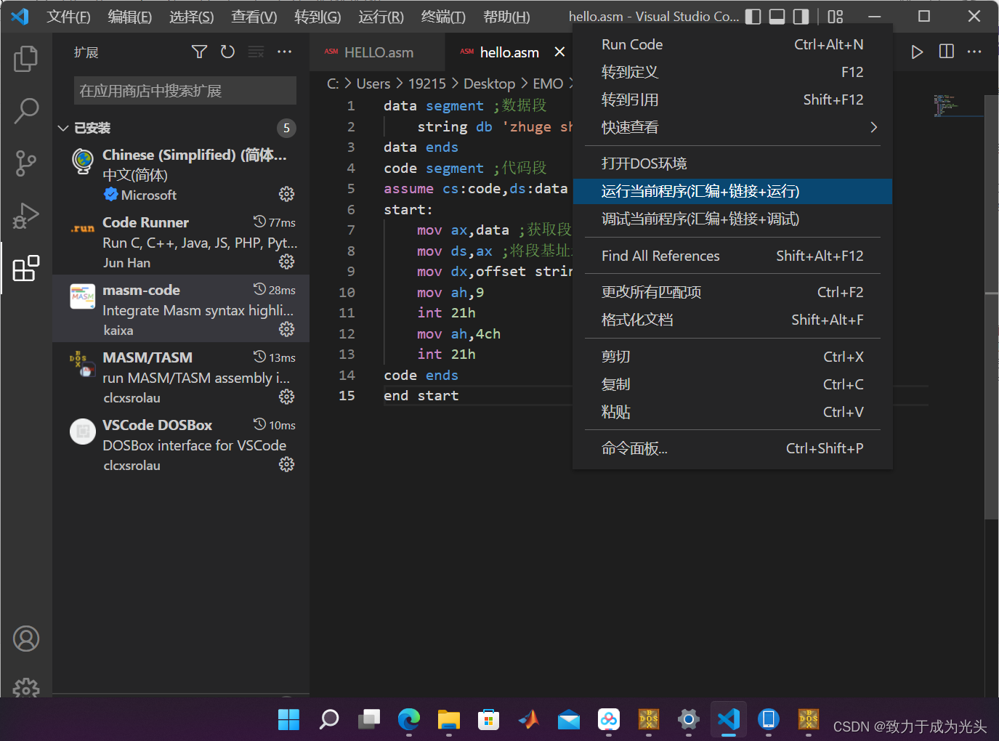Screen dimensions: 999x741
Task: Select the MASM/TASM extension entry
Action: point(181,376)
